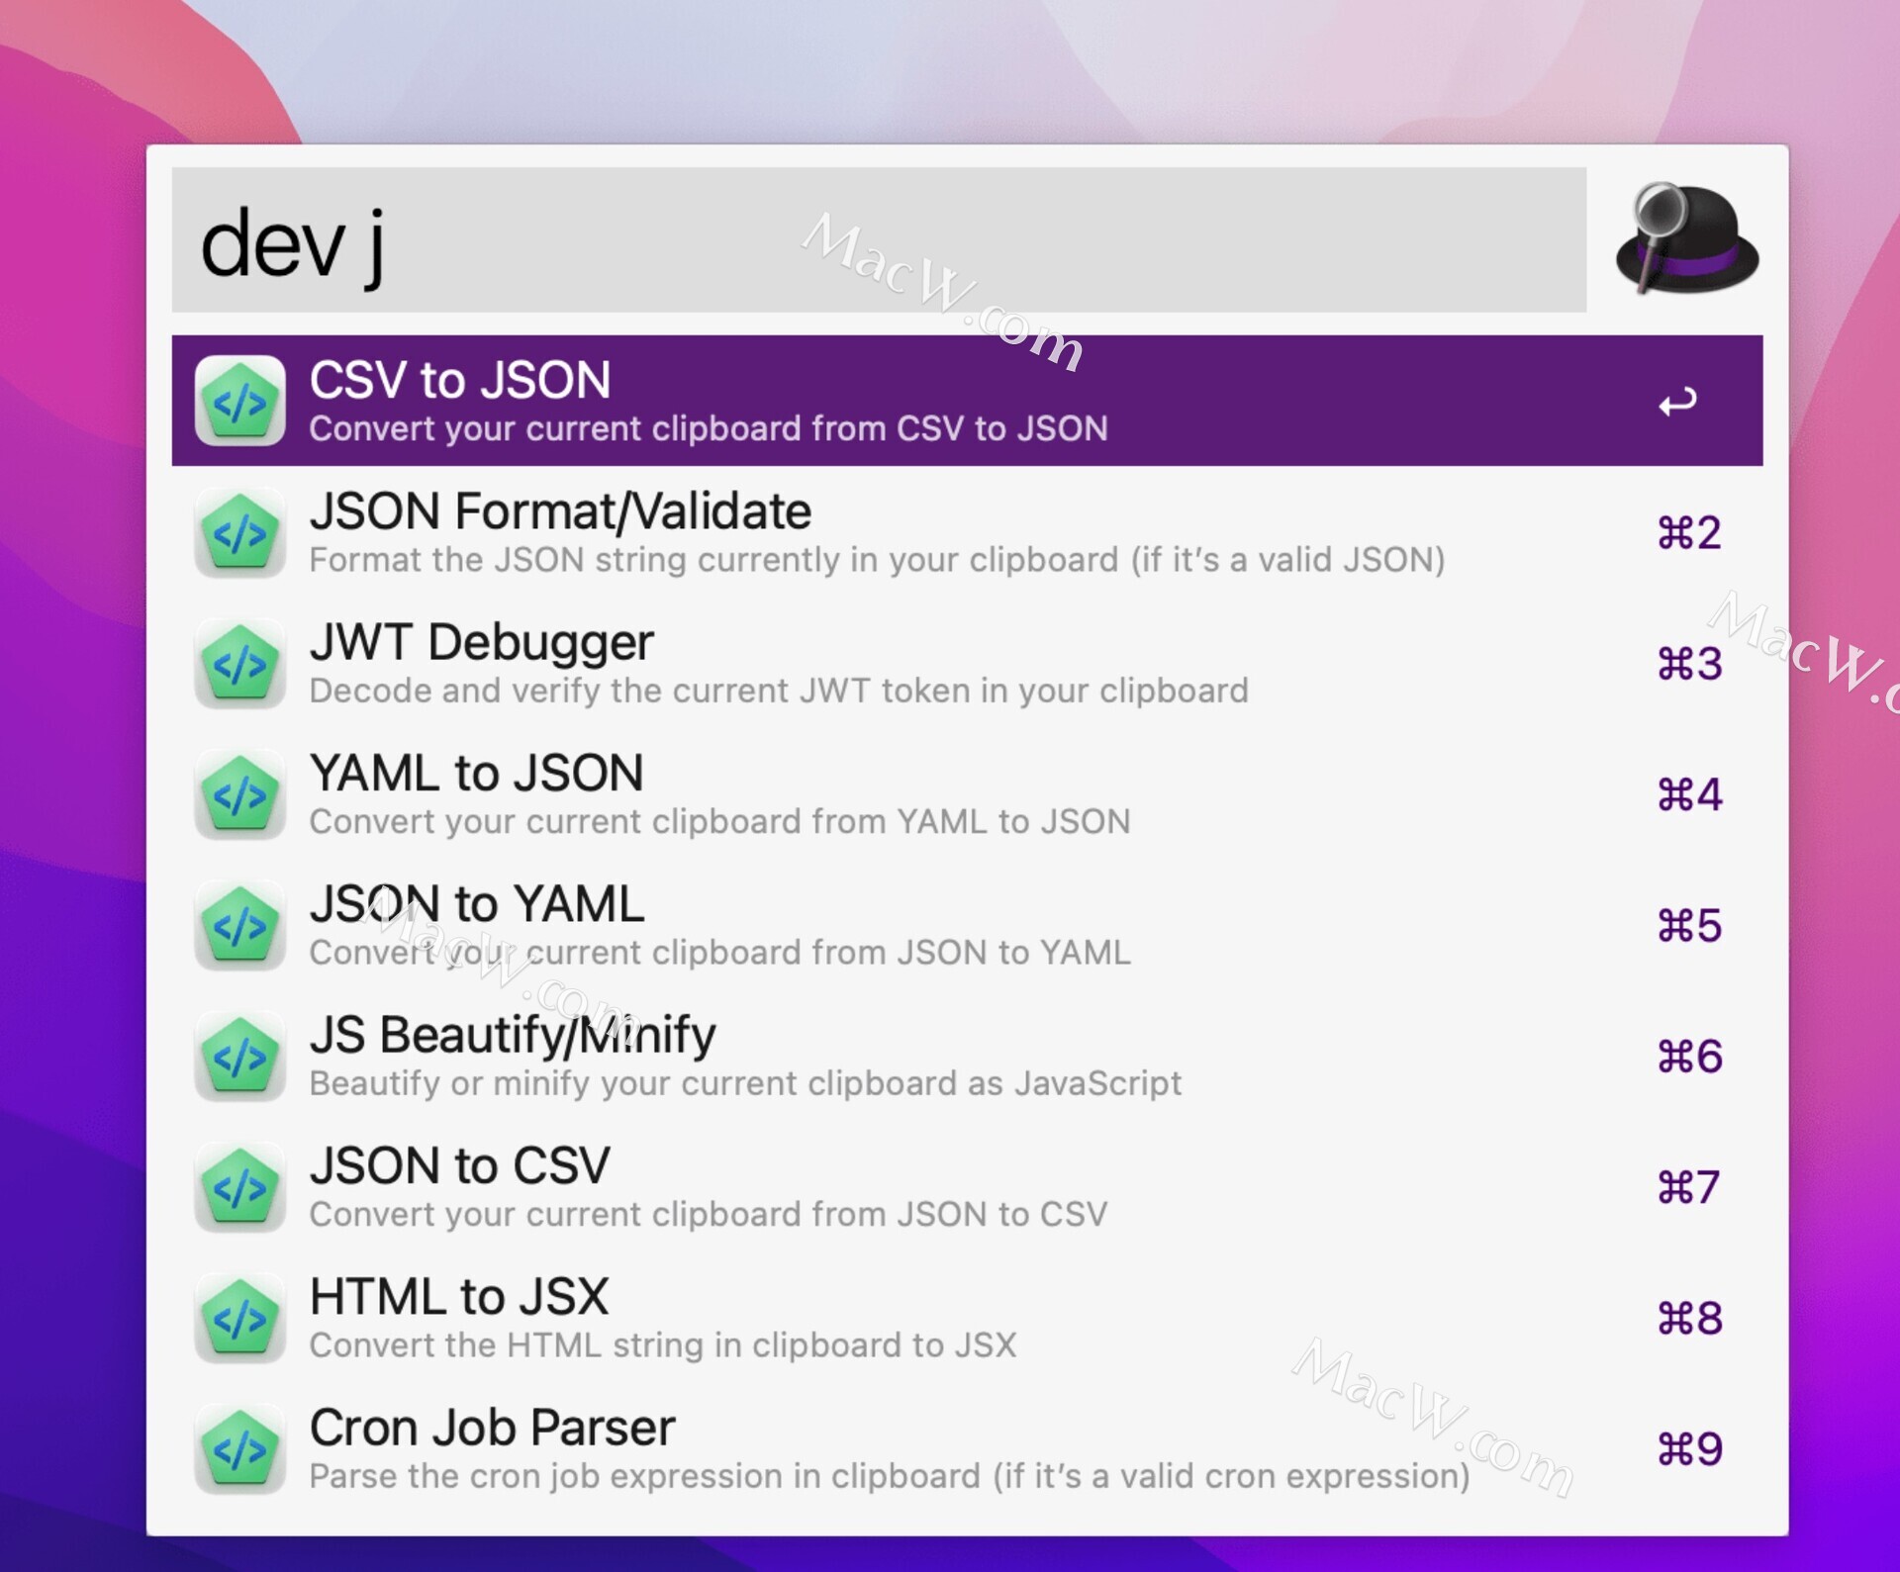The width and height of the screenshot is (1900, 1572).
Task: Open the JS Beautify/Minify result title
Action: pyautogui.click(x=513, y=1036)
